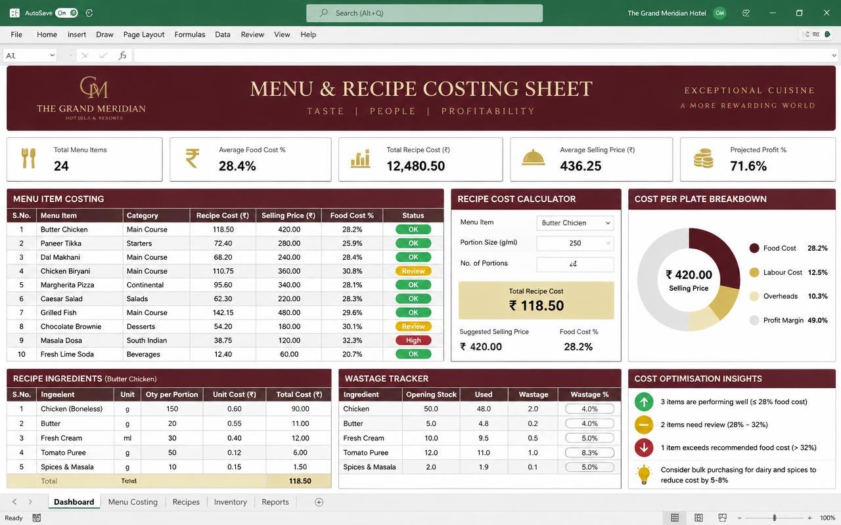Click the Insert Function fx icon

122,56
